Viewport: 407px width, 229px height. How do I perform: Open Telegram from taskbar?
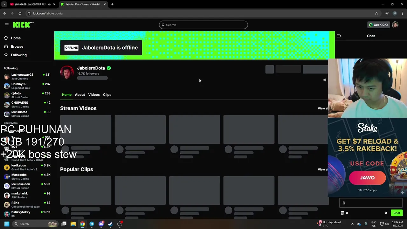coord(92,224)
